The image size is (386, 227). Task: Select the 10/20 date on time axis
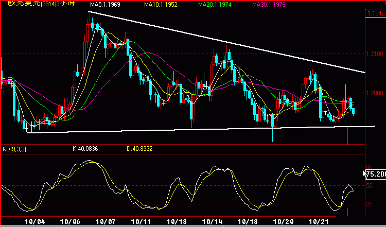pyautogui.click(x=283, y=221)
